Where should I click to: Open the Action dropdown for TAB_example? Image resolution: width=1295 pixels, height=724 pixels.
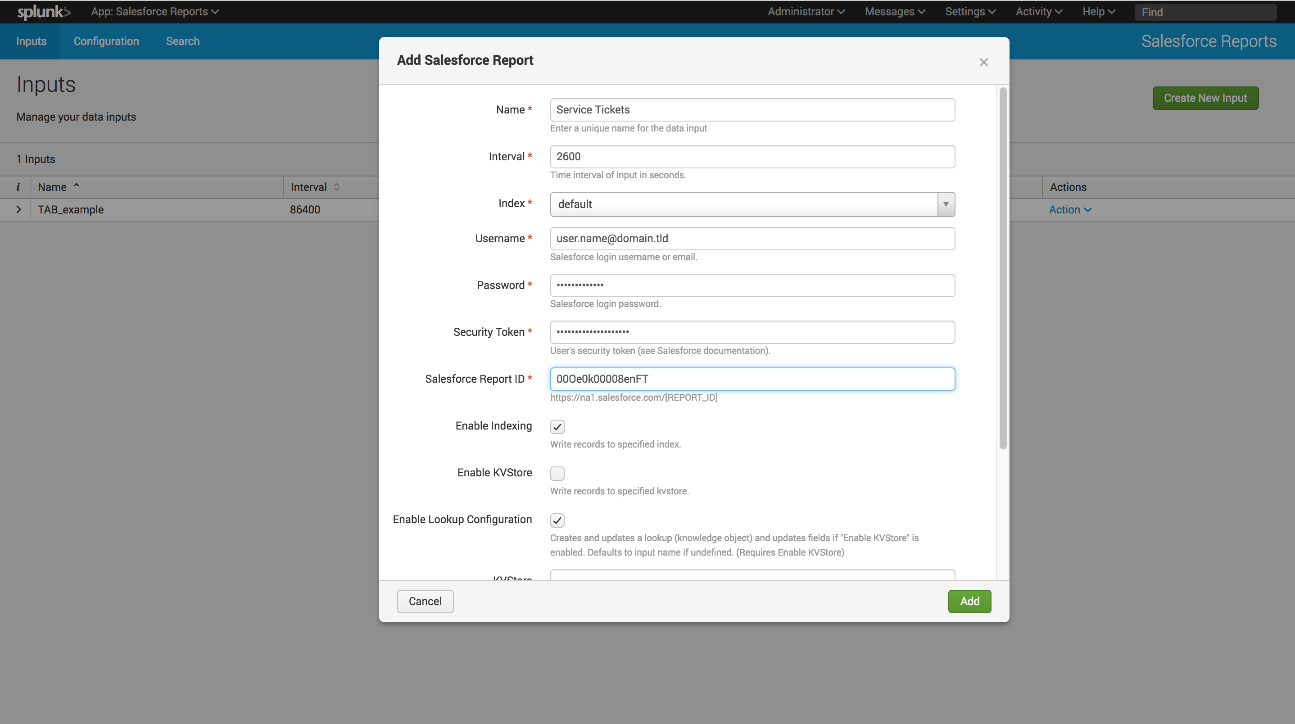[x=1070, y=210]
